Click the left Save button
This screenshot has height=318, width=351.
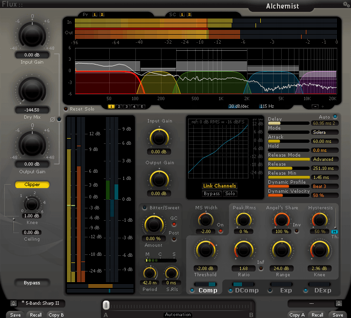coord(15,315)
